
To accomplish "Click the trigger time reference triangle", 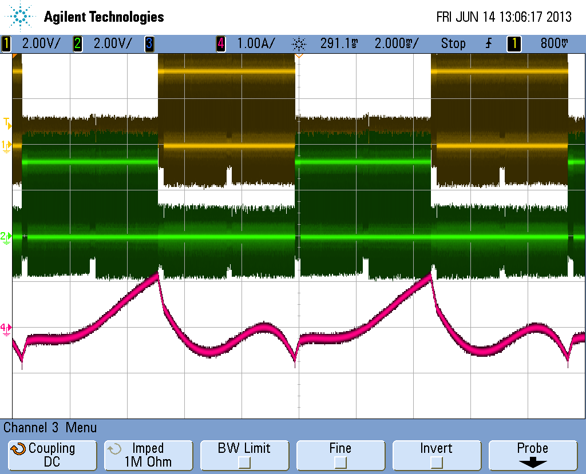I will point(299,56).
